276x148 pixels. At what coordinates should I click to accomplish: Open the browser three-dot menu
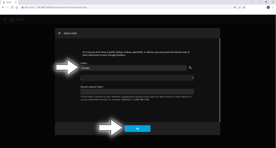pos(273,7)
